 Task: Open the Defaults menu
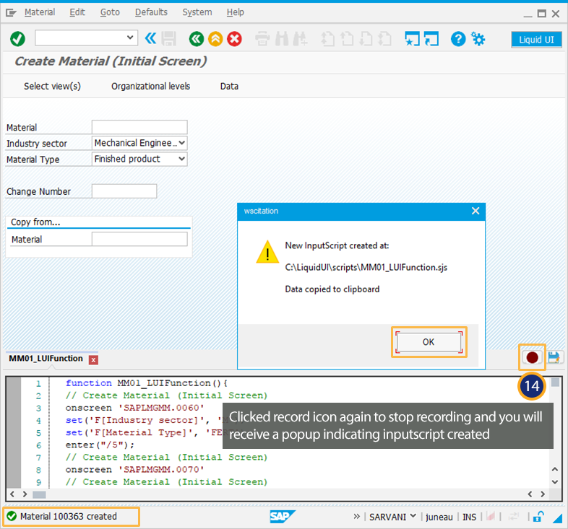click(x=151, y=12)
